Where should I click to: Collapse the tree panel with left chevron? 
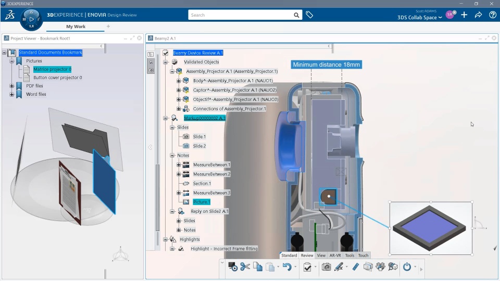click(x=150, y=147)
